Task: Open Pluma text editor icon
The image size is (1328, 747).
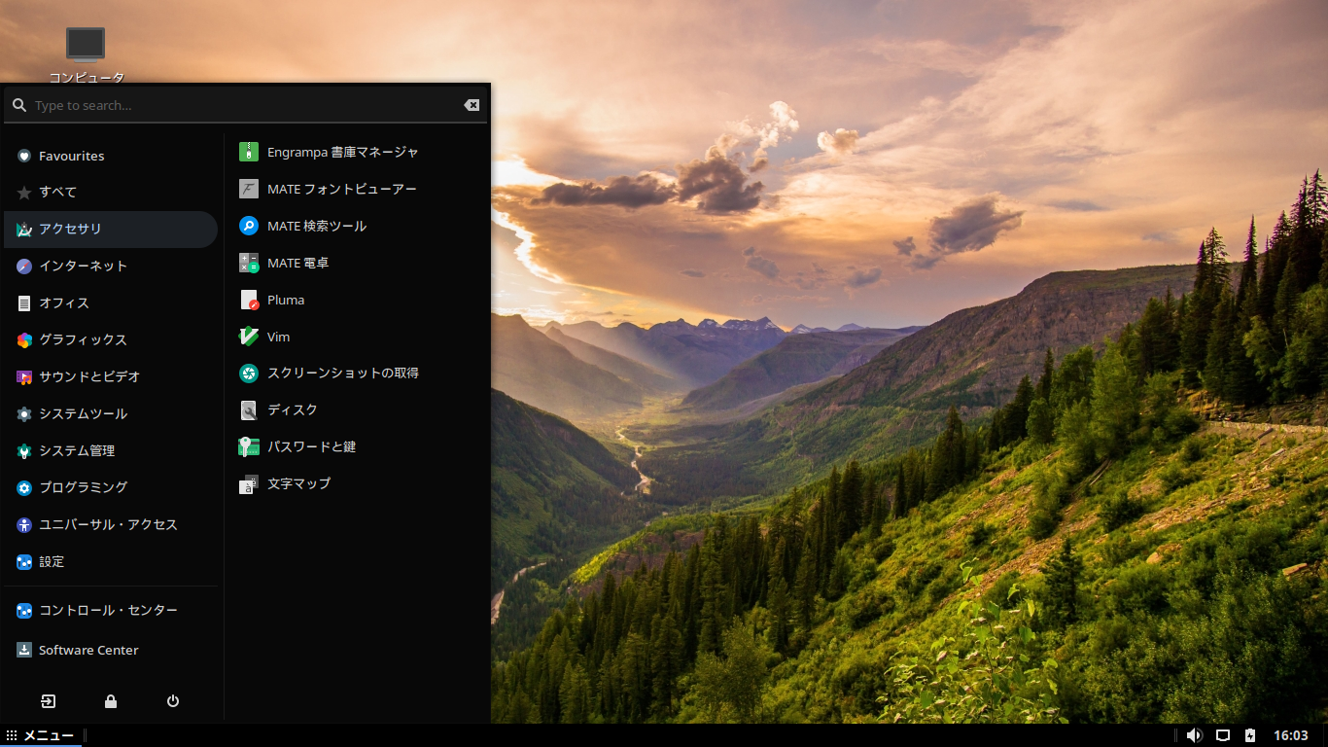Action: click(x=249, y=300)
